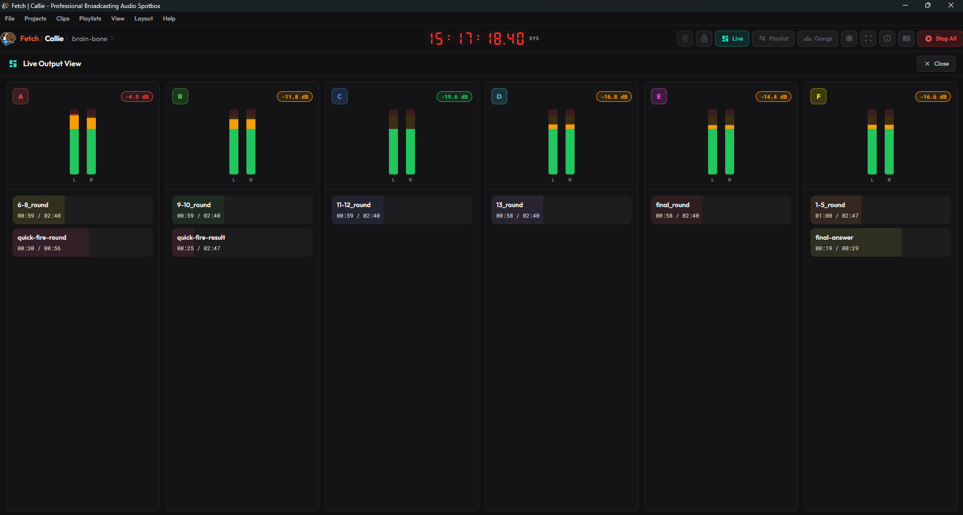
Task: Open the Gangs panel
Action: coord(817,39)
